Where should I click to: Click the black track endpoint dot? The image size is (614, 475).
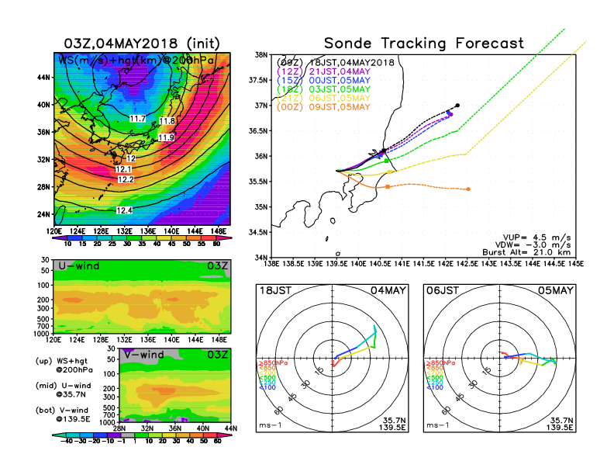457,106
